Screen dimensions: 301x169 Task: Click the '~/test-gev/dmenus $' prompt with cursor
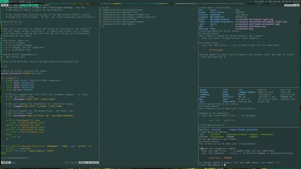212,165
